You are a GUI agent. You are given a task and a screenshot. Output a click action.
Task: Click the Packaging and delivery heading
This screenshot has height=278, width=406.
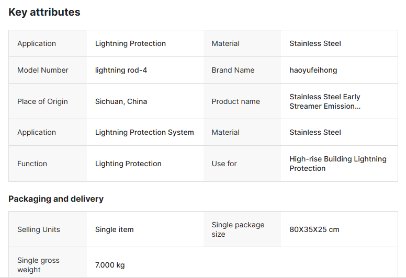pos(56,199)
